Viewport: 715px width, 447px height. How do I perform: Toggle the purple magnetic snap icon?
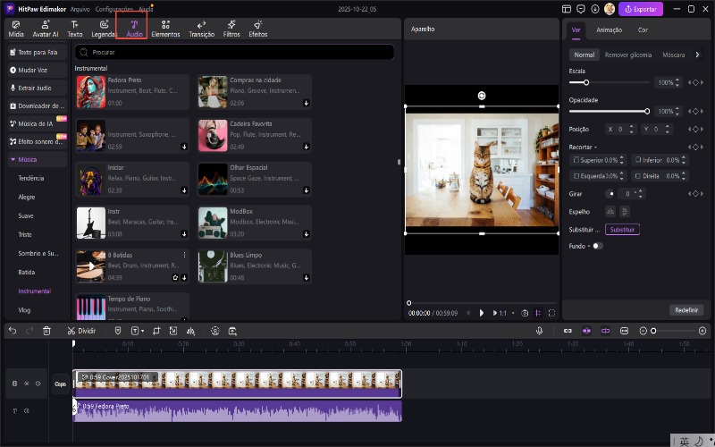coord(586,331)
